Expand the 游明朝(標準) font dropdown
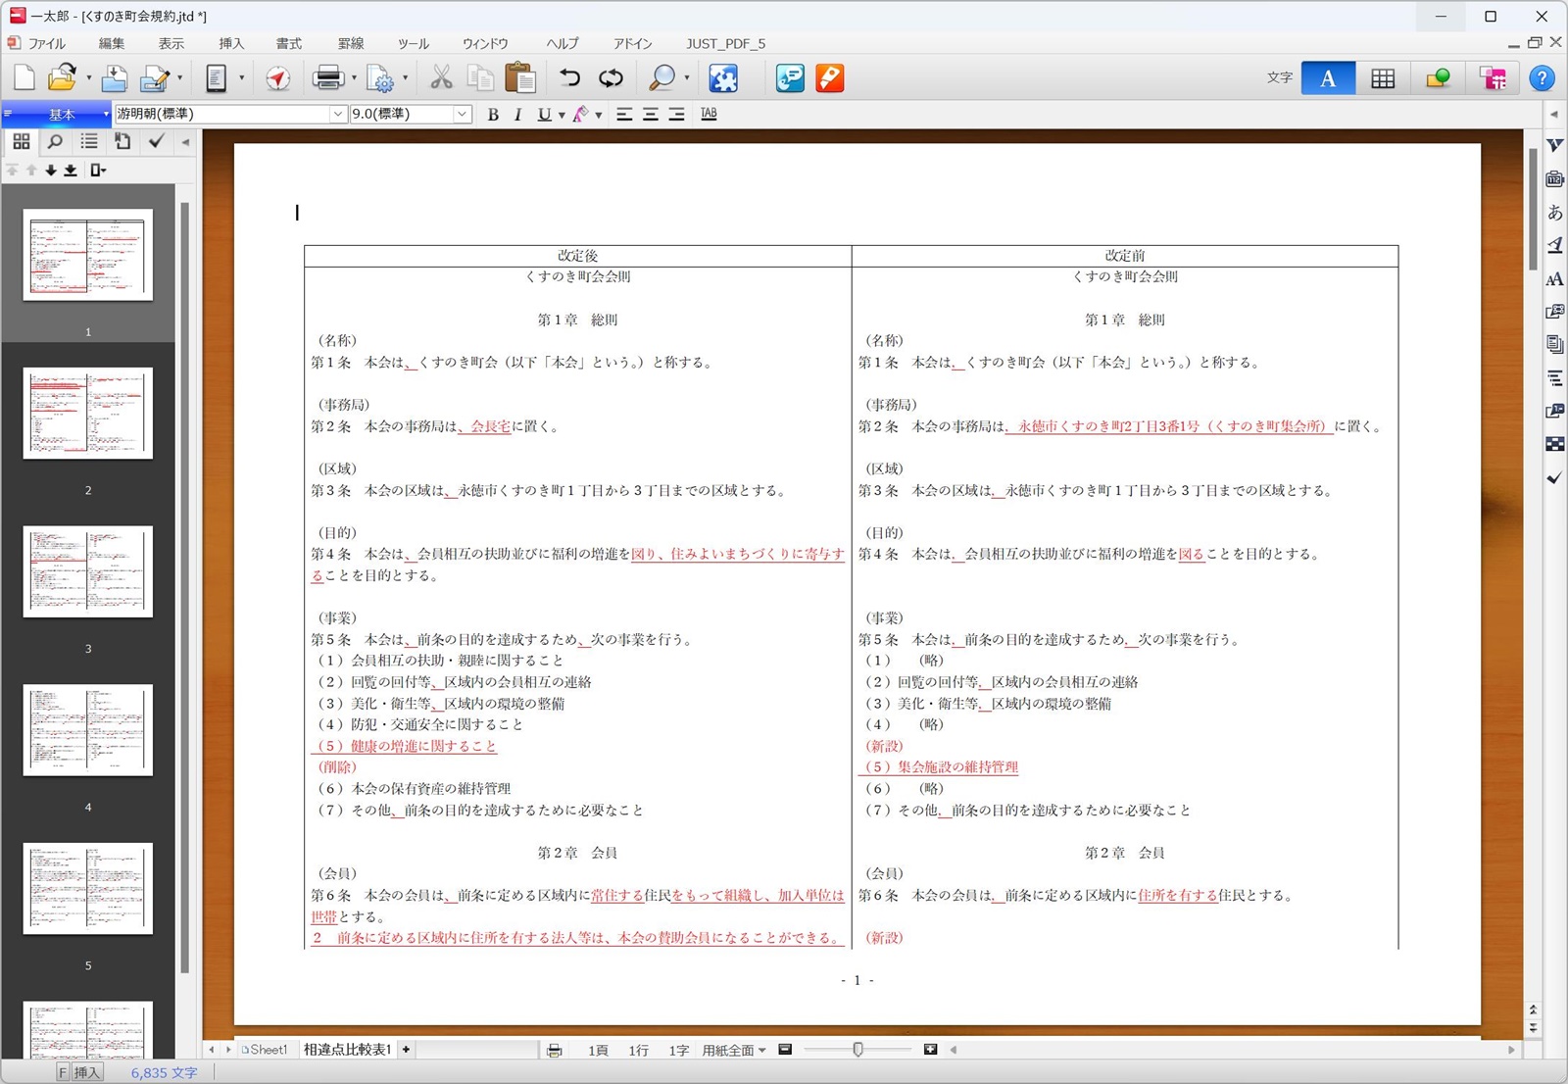Screen dimensions: 1568x1084 coord(338,115)
